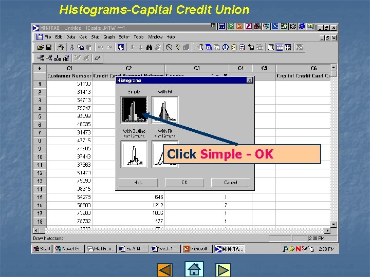
Task: Click the Previous arrow icon at slide bottom
Action: coord(165,270)
